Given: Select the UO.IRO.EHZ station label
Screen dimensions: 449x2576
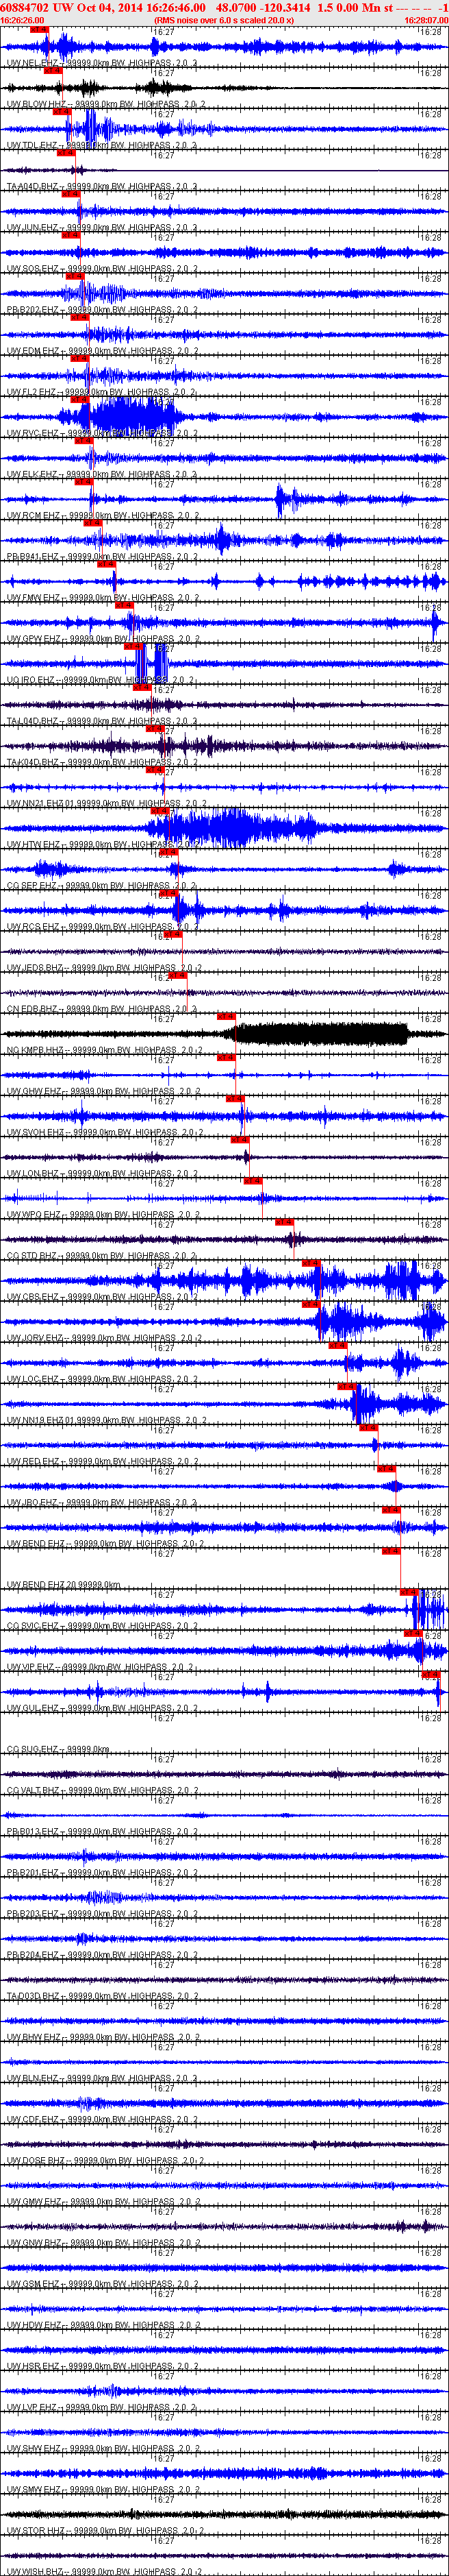Looking at the screenshot, I should pyautogui.click(x=101, y=679).
